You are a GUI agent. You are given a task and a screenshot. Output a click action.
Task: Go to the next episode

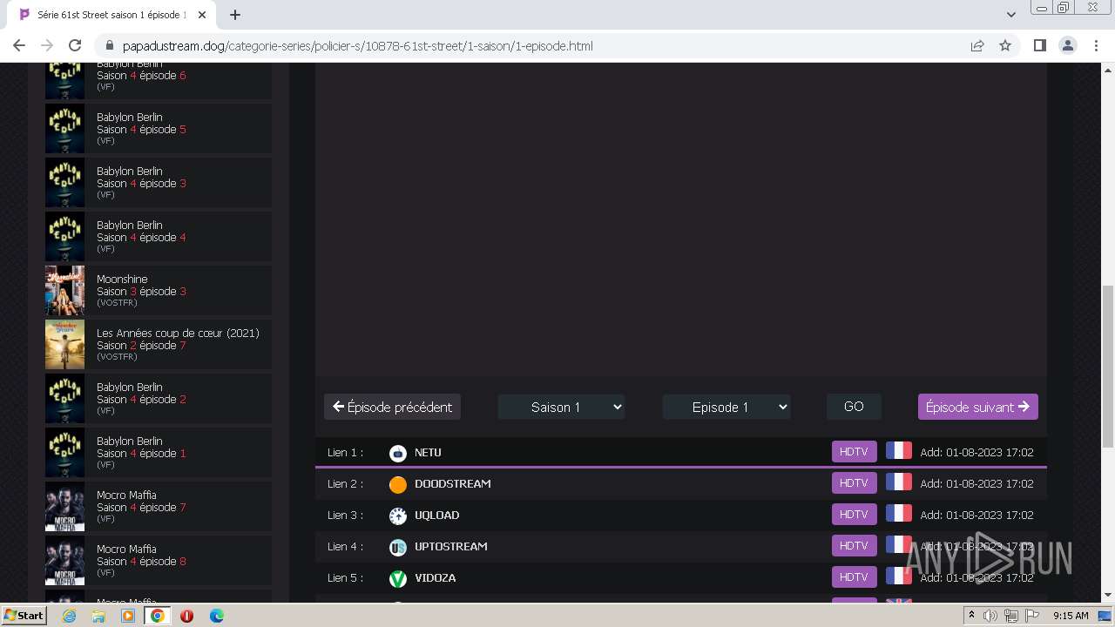tap(977, 407)
